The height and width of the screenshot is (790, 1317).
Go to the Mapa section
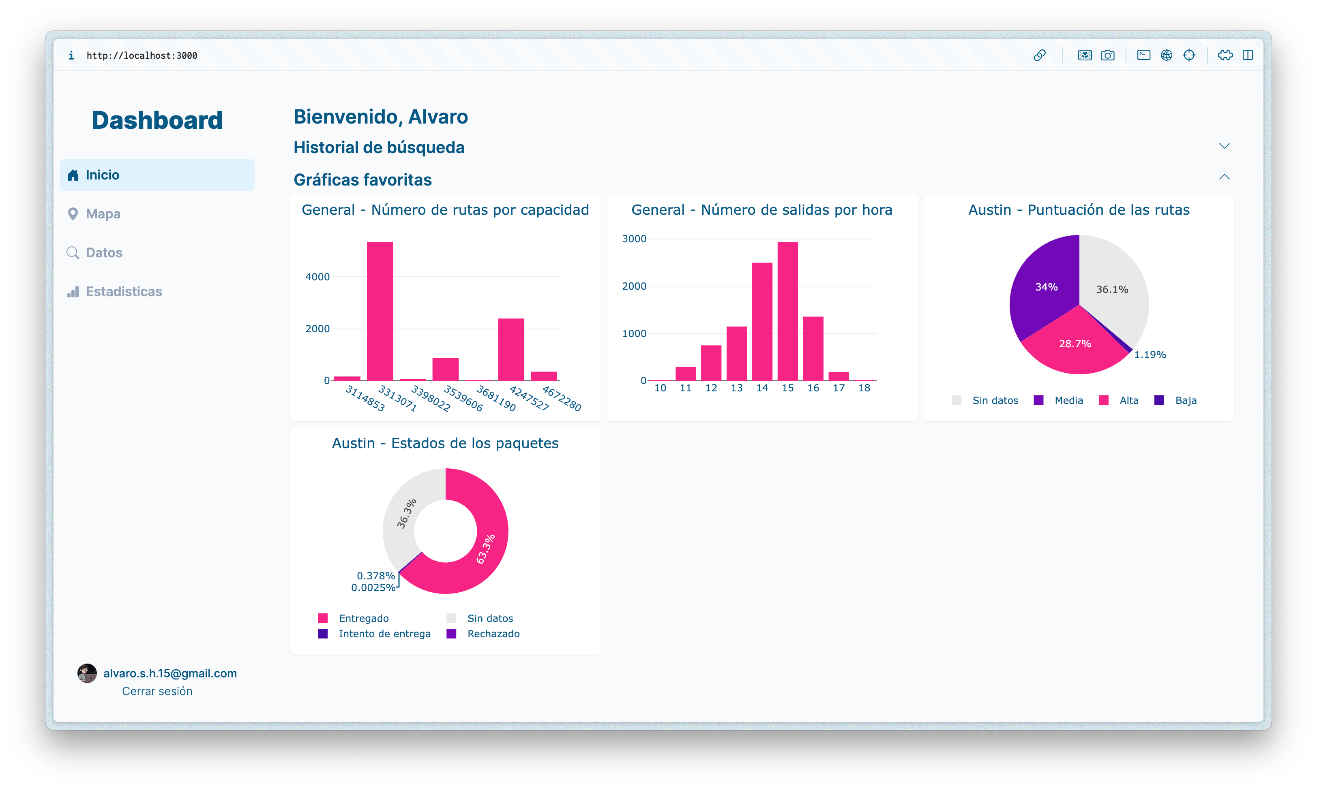pyautogui.click(x=157, y=214)
